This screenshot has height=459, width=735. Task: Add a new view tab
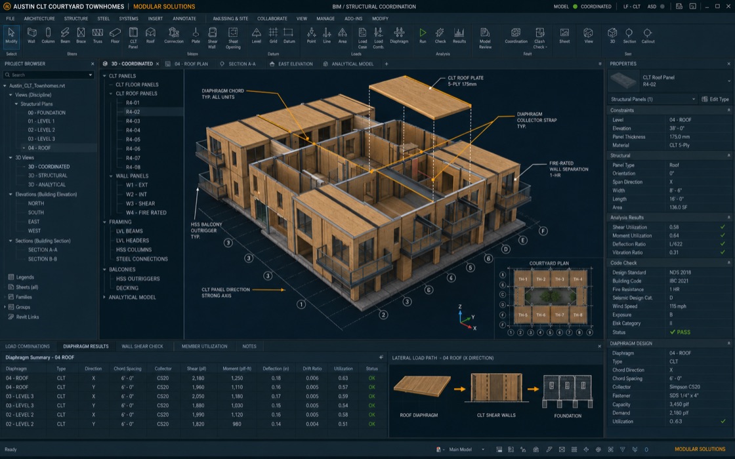[x=387, y=64]
